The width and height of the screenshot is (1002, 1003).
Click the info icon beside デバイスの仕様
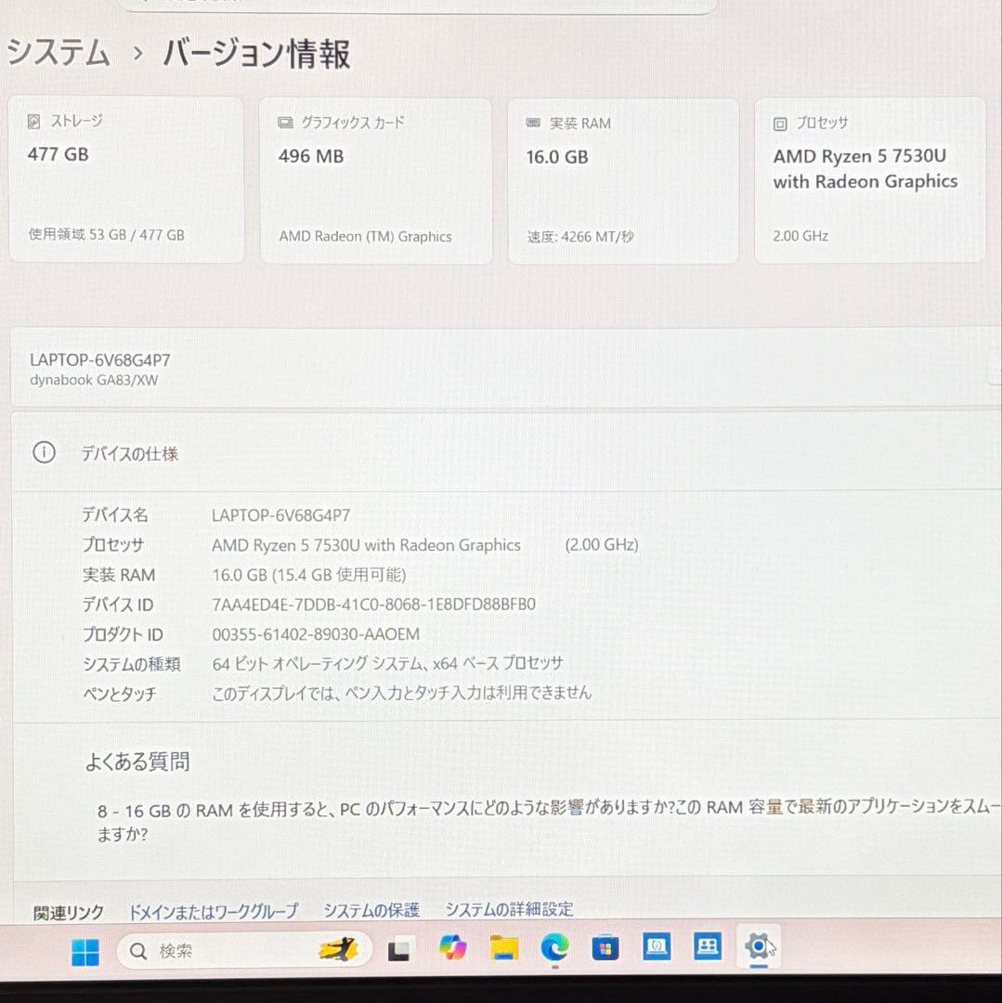(x=44, y=453)
